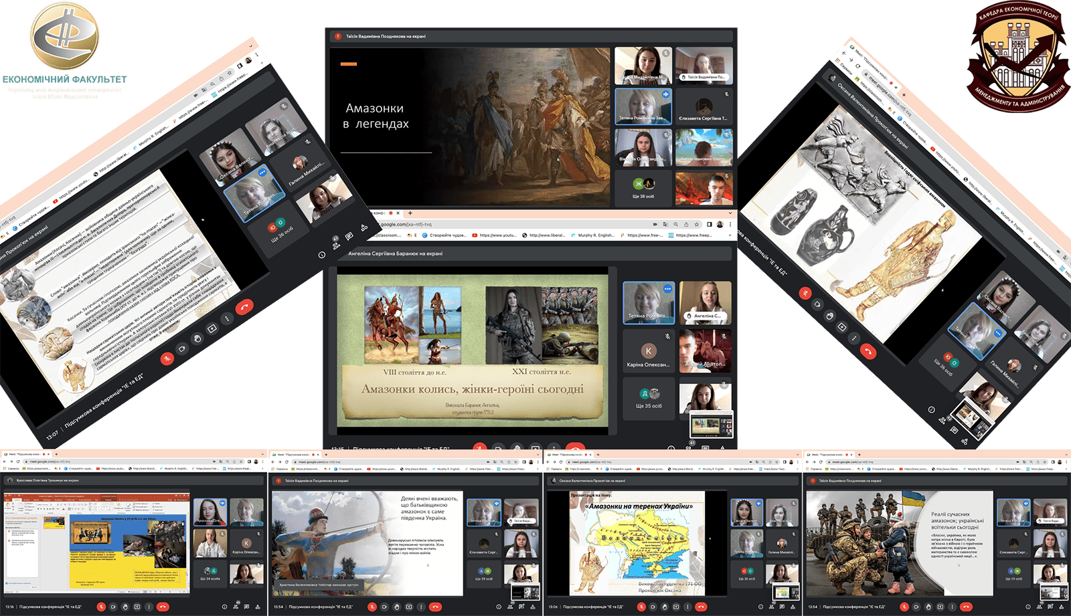End call in the «Амазонки на теренах України» window
This screenshot has width=1071, height=616.
(x=701, y=607)
